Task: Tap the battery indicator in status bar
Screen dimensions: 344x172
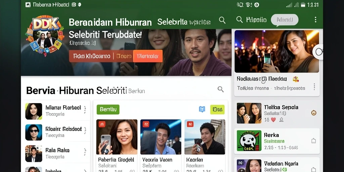Action: click(x=303, y=5)
